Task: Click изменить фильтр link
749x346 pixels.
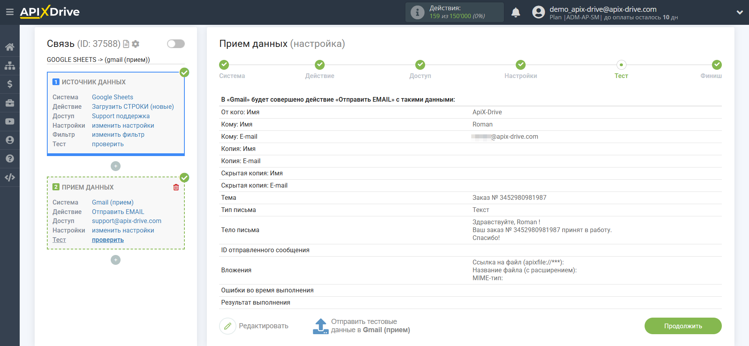Action: click(118, 134)
